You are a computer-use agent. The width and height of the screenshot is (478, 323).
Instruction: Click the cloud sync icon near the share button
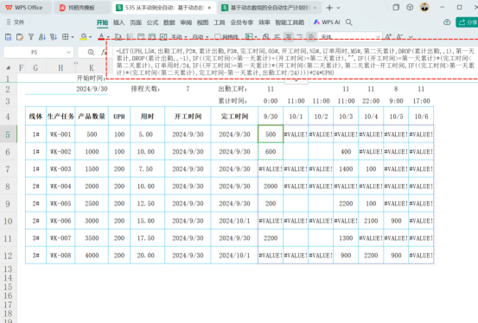pos(447,22)
